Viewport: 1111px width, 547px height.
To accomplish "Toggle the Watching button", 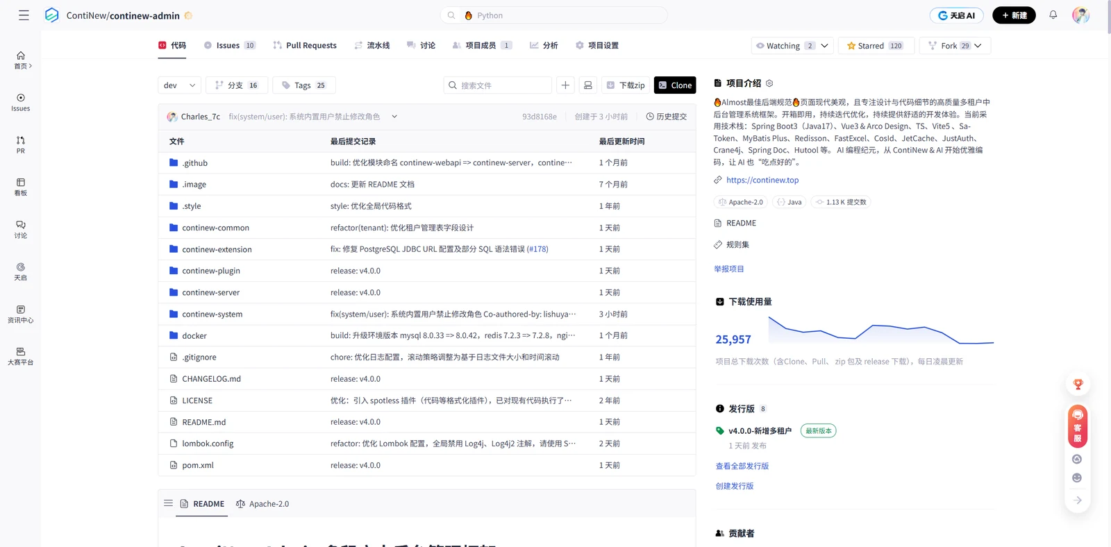I will (785, 46).
